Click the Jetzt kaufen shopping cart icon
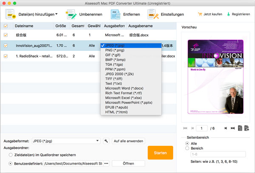The width and height of the screenshot is (255, 173). pyautogui.click(x=200, y=14)
